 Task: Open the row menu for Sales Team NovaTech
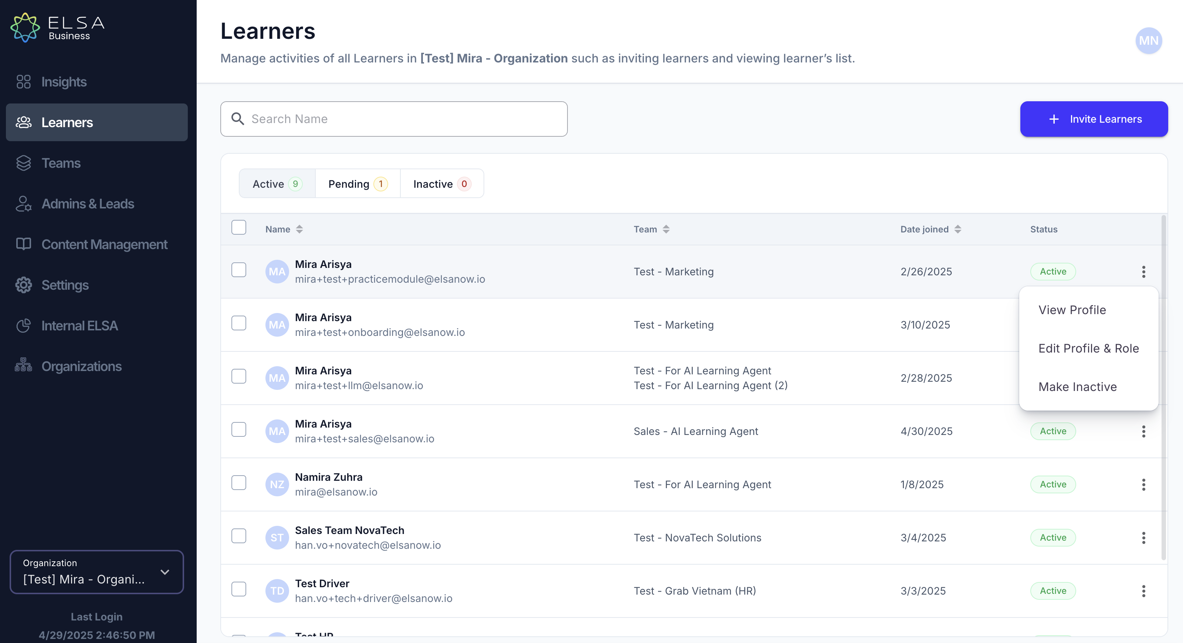click(1143, 538)
